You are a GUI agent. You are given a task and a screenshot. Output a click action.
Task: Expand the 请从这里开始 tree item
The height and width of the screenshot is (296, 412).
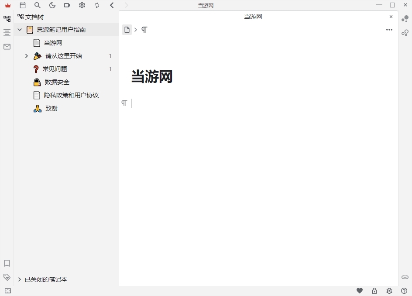(x=26, y=56)
